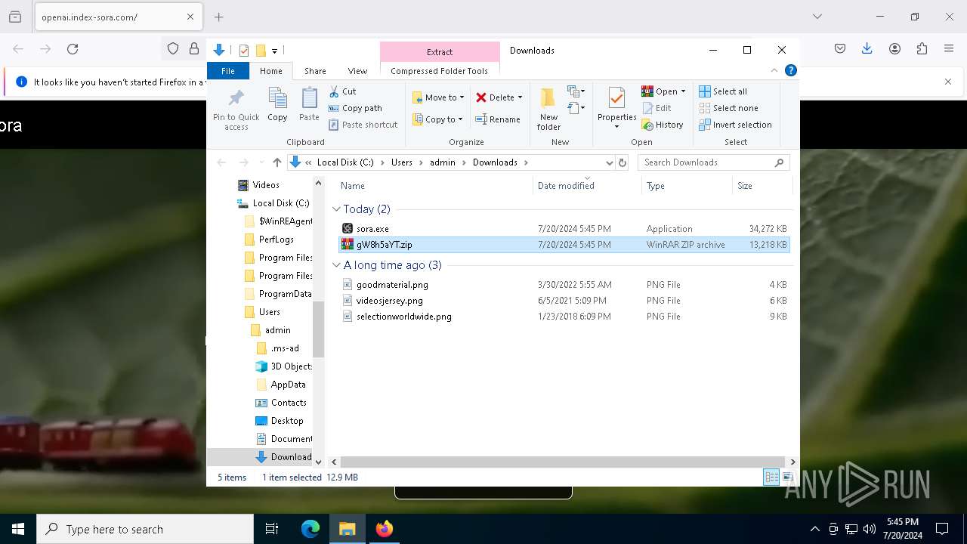Viewport: 967px width, 544px height.
Task: Sort by Type column header
Action: pos(687,186)
